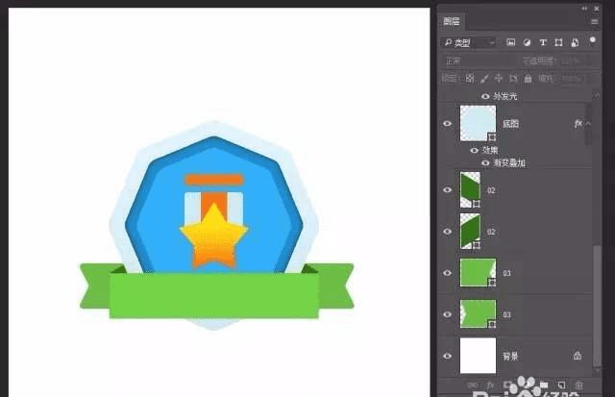Screen dimensions: 615x397
Task: Hide 03 layer with right-notched thumbnail
Action: point(448,273)
